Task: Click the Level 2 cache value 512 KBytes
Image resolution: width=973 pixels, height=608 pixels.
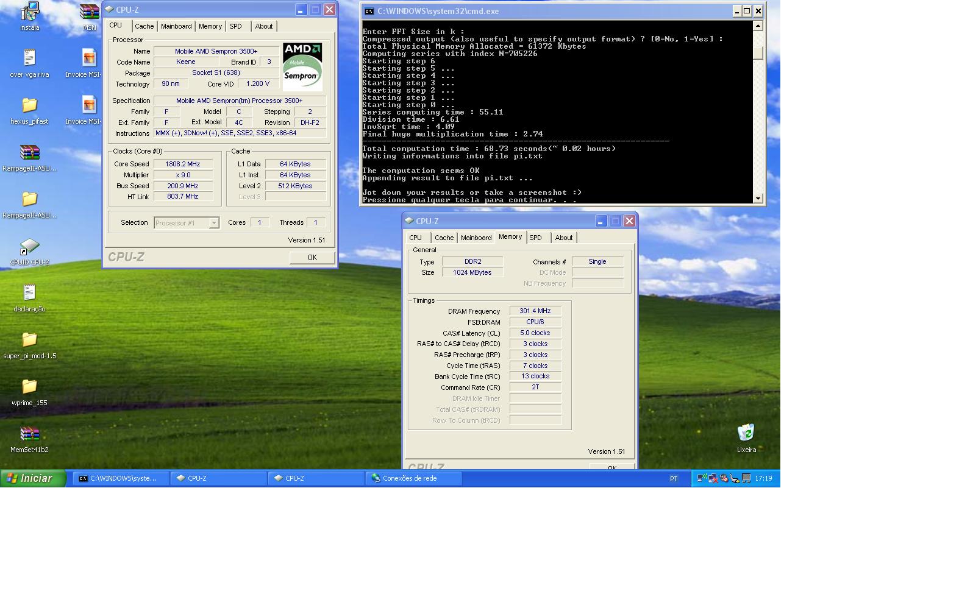Action: (296, 186)
